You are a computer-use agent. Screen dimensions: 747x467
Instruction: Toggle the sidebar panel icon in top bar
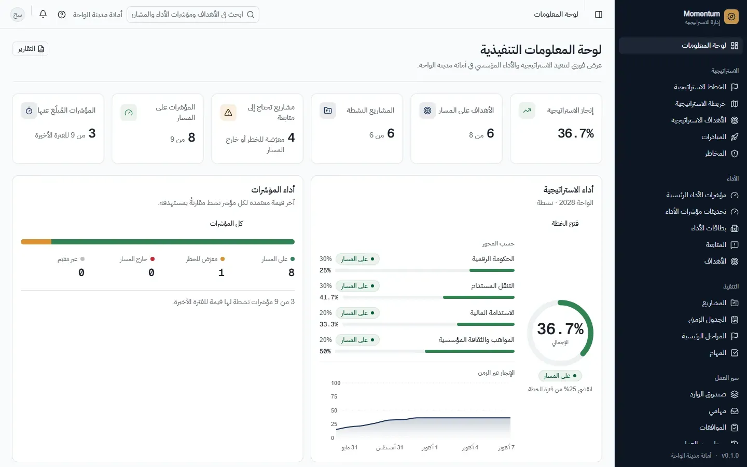[x=599, y=15]
